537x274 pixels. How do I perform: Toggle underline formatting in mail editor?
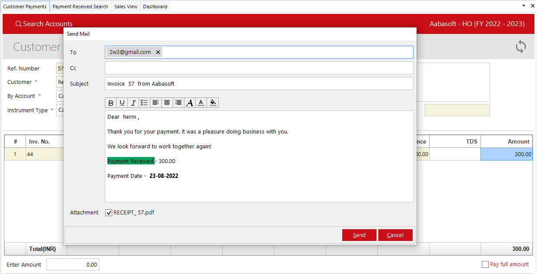pyautogui.click(x=122, y=103)
